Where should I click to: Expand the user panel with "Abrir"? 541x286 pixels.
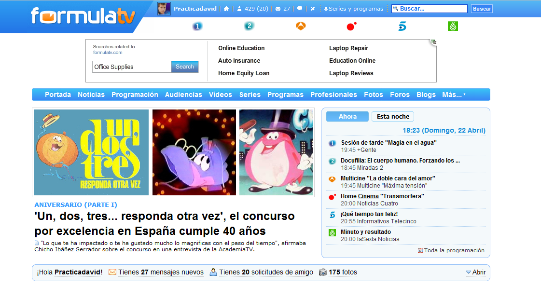476,272
